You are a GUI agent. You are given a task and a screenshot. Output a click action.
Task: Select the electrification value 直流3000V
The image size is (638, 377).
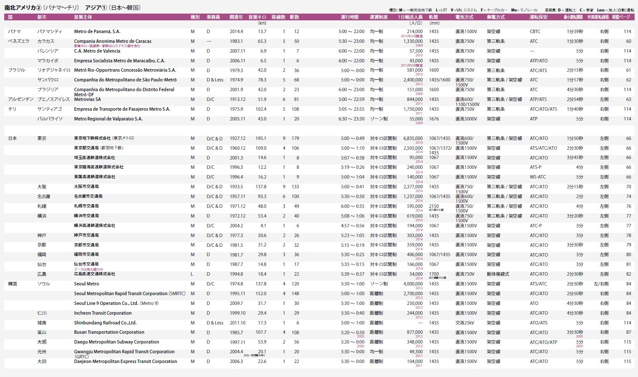coord(466,119)
